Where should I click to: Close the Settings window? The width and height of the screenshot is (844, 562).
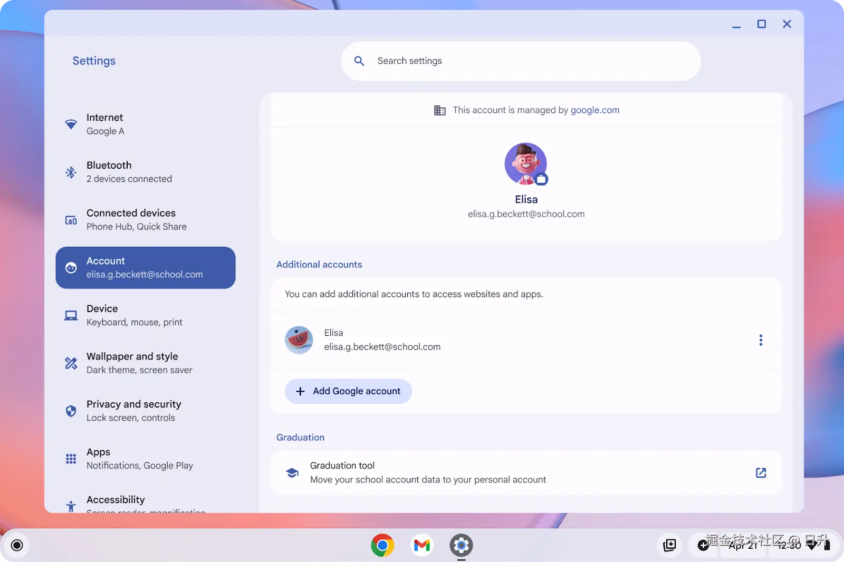click(787, 24)
